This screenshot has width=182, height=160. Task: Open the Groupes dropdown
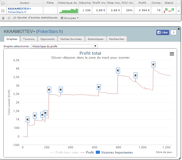click(x=70, y=18)
